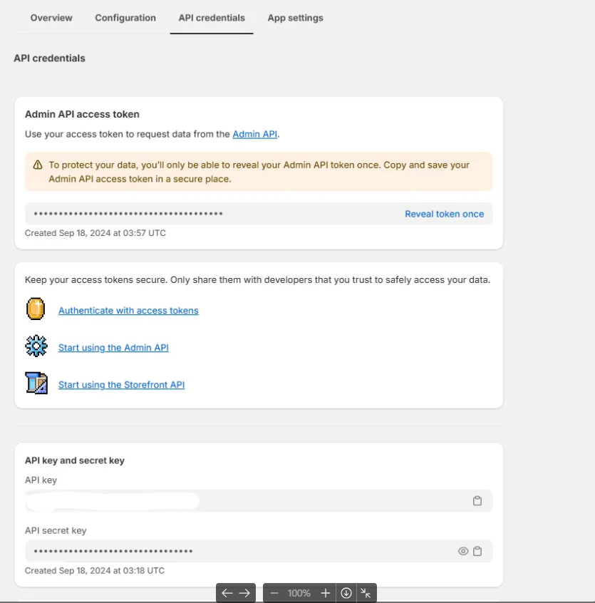The height and width of the screenshot is (603, 595).
Task: Download the image using the viewer toolbar
Action: tap(346, 593)
